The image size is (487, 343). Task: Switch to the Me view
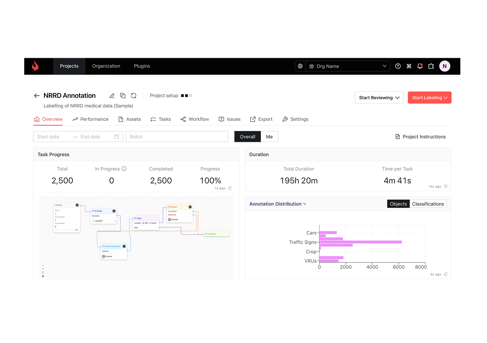pyautogui.click(x=269, y=137)
